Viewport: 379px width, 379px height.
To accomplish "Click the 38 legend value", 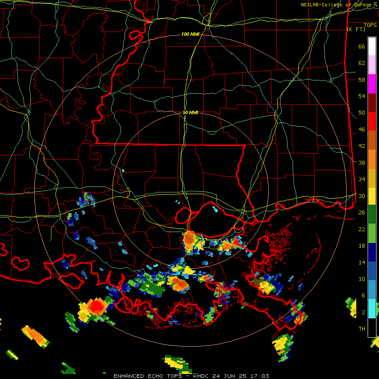I will tap(362, 163).
